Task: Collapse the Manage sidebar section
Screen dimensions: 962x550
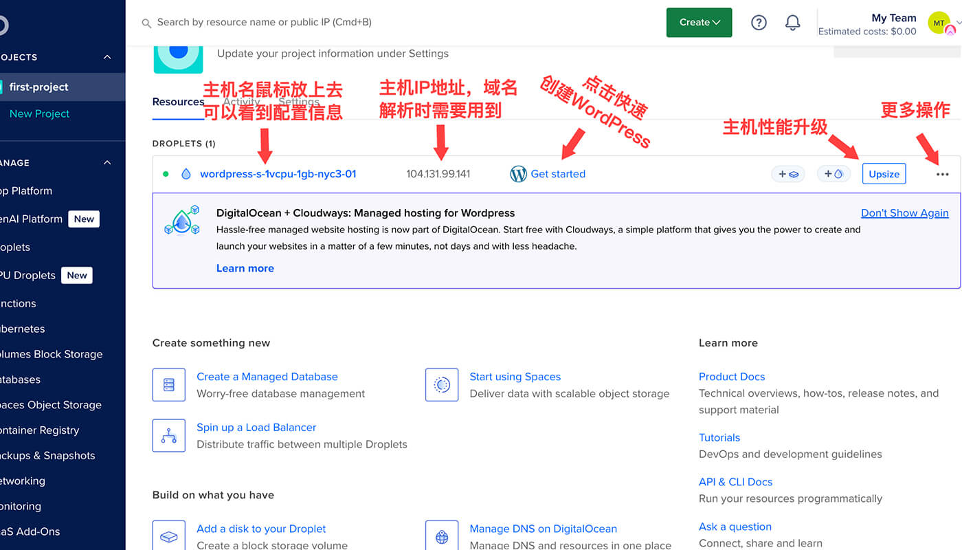Action: pos(107,163)
